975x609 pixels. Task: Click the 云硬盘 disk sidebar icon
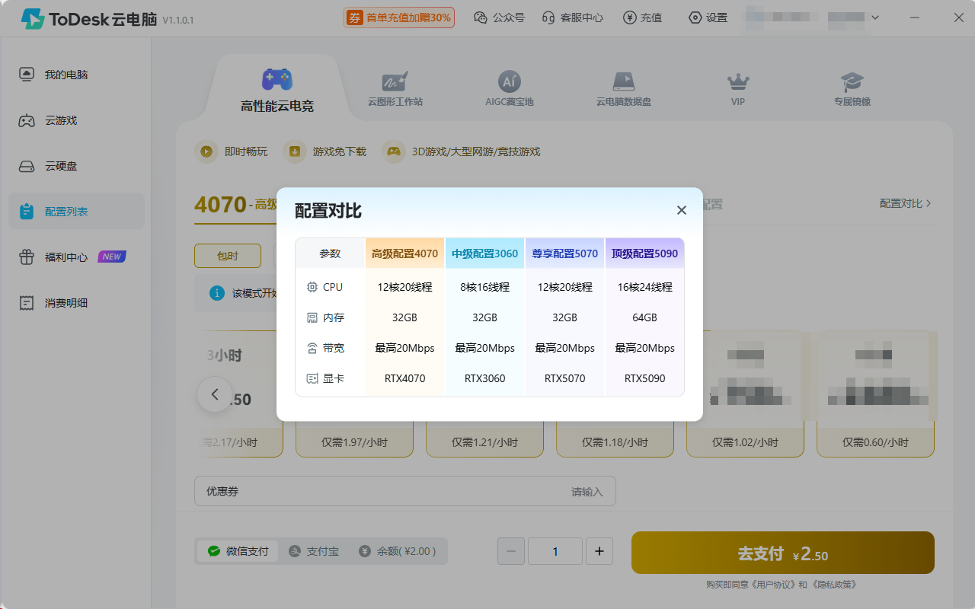(27, 166)
